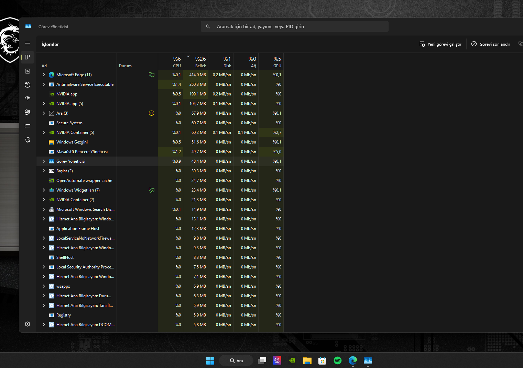Select the Hizmet Ana Bilgisayarı: Duru... row
The height and width of the screenshot is (368, 523).
[160, 296]
